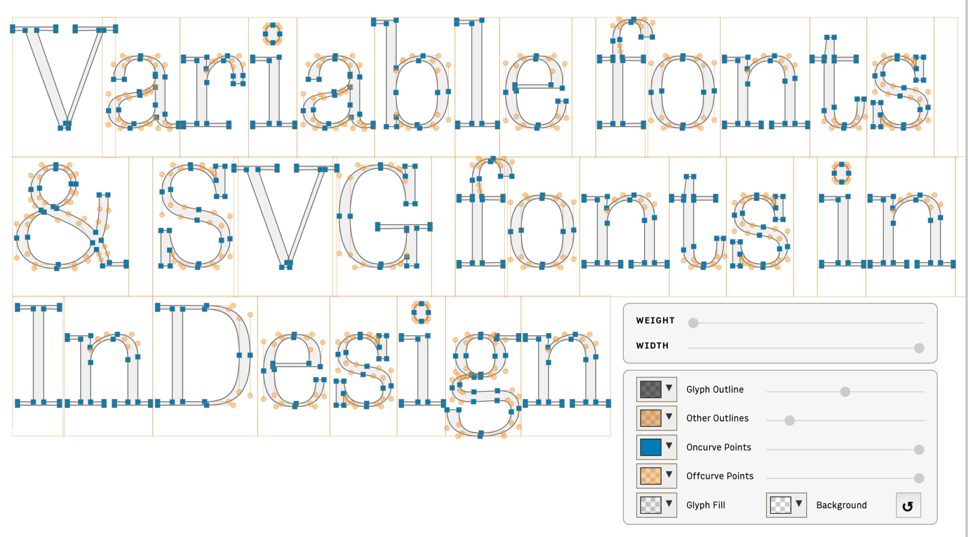Open the Offcurve Points color swatch

(650, 476)
